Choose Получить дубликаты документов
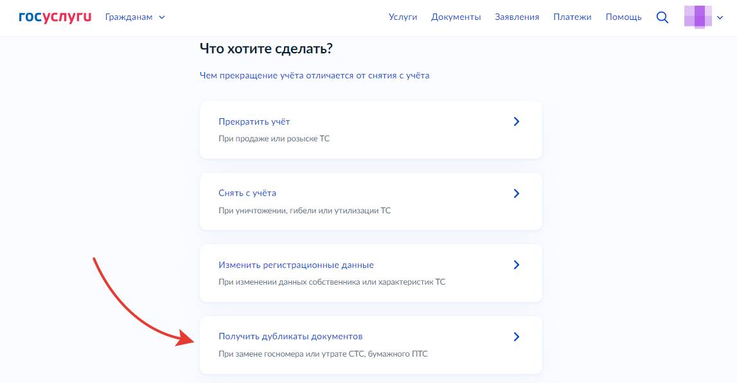The height and width of the screenshot is (383, 737). click(290, 336)
